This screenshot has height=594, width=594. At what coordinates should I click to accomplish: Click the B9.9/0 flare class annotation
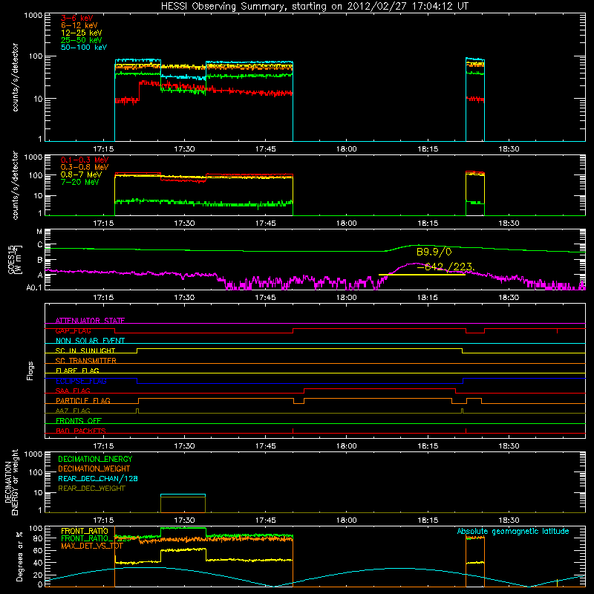(x=434, y=252)
